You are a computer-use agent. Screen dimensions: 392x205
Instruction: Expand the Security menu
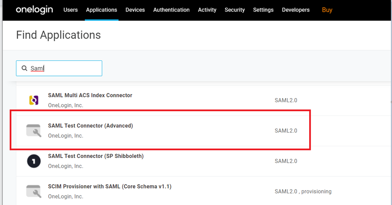[235, 10]
